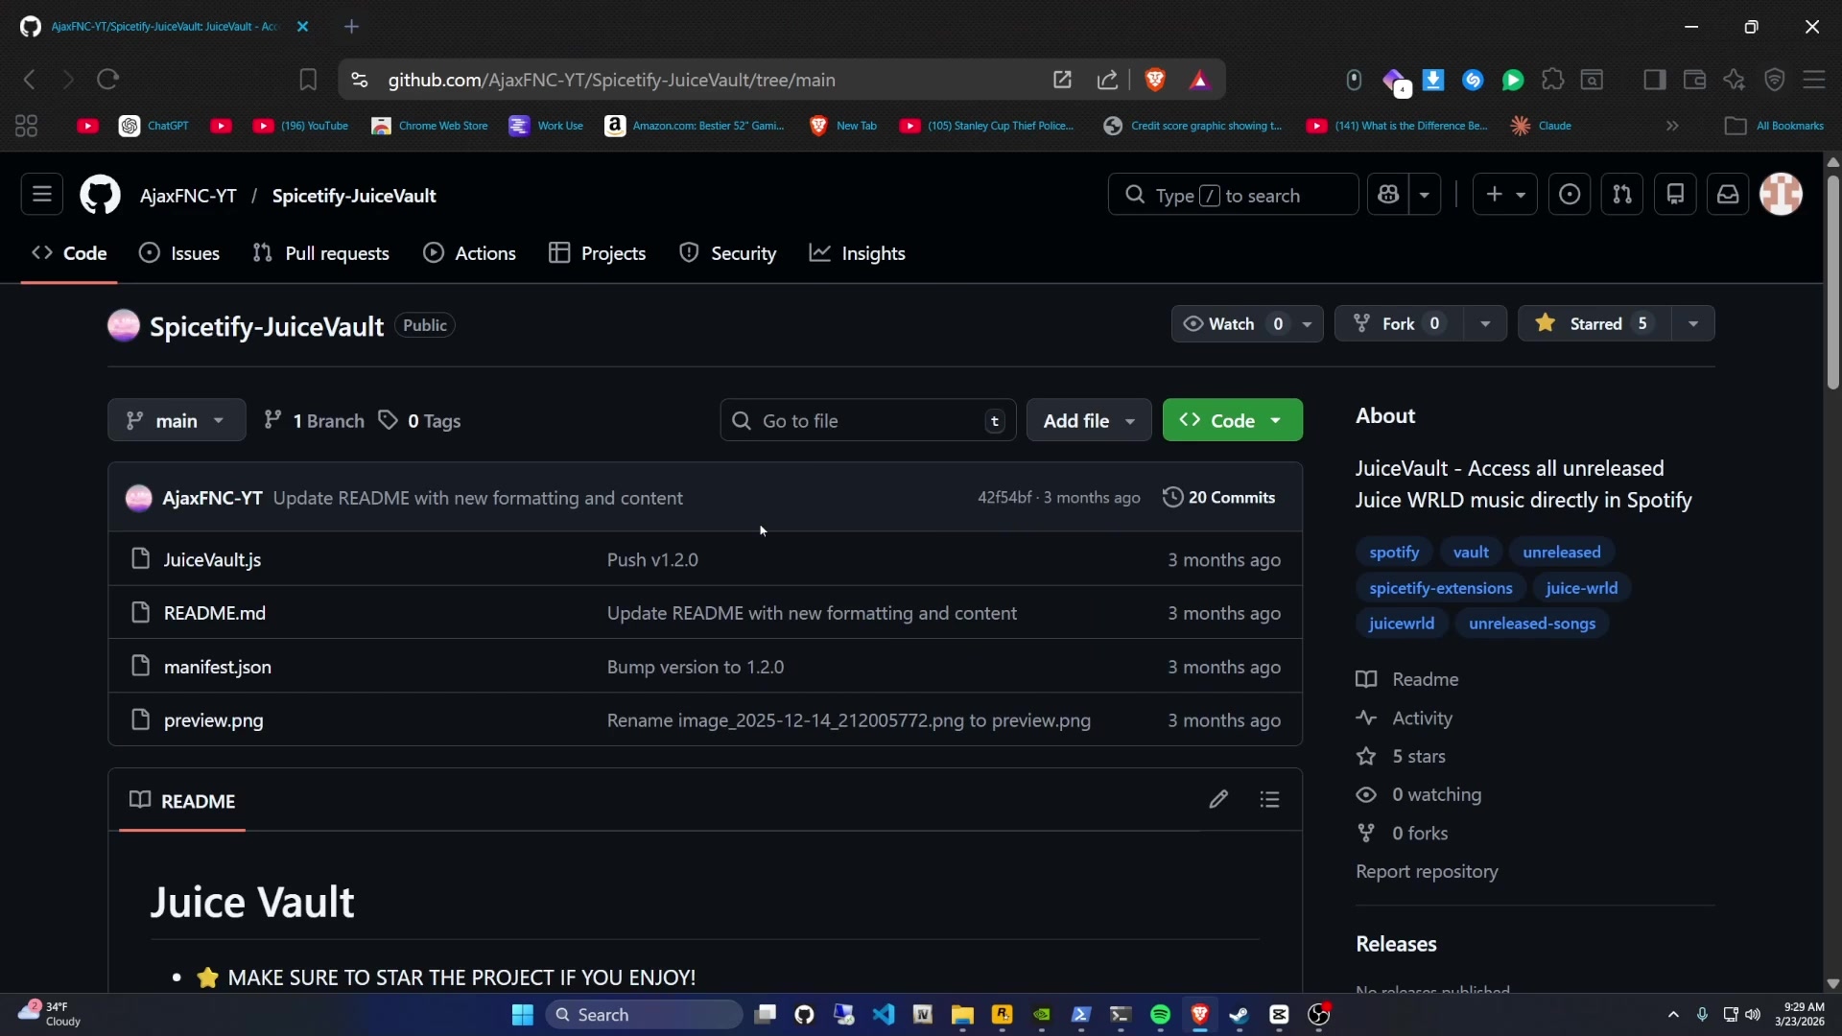Click Brave Shields icon in address bar
Viewport: 1842px width, 1036px height.
[1155, 80]
